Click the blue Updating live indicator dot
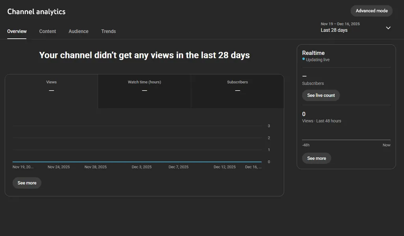The width and height of the screenshot is (404, 236). [x=303, y=59]
